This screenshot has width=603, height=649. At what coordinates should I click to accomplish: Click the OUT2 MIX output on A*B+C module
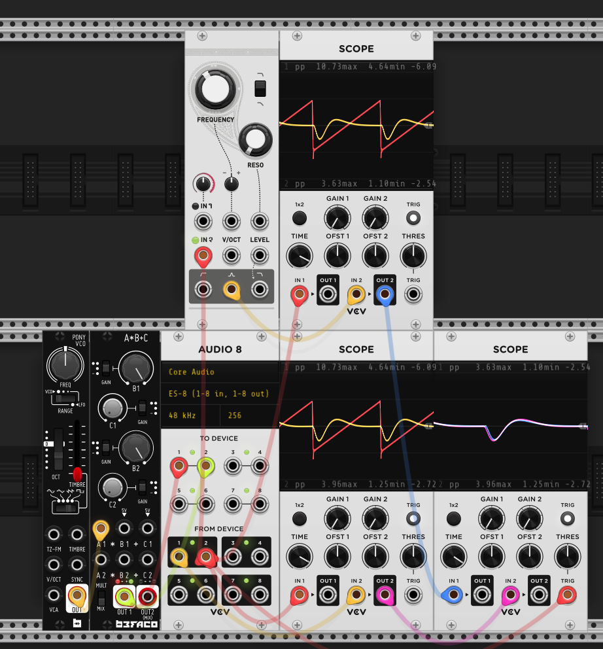point(147,596)
